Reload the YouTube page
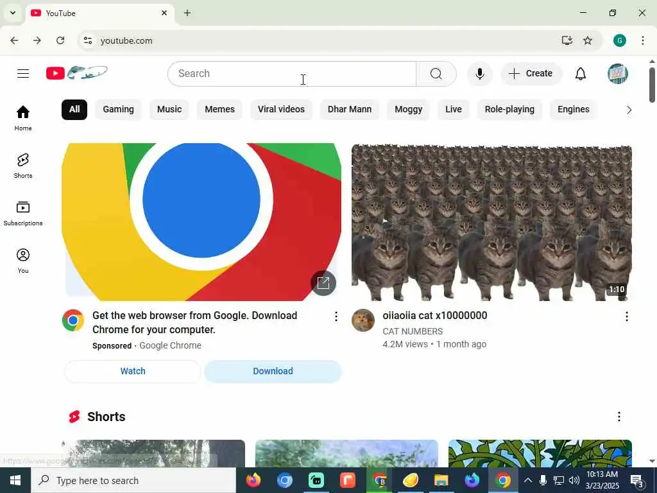The image size is (657, 493). 60,40
